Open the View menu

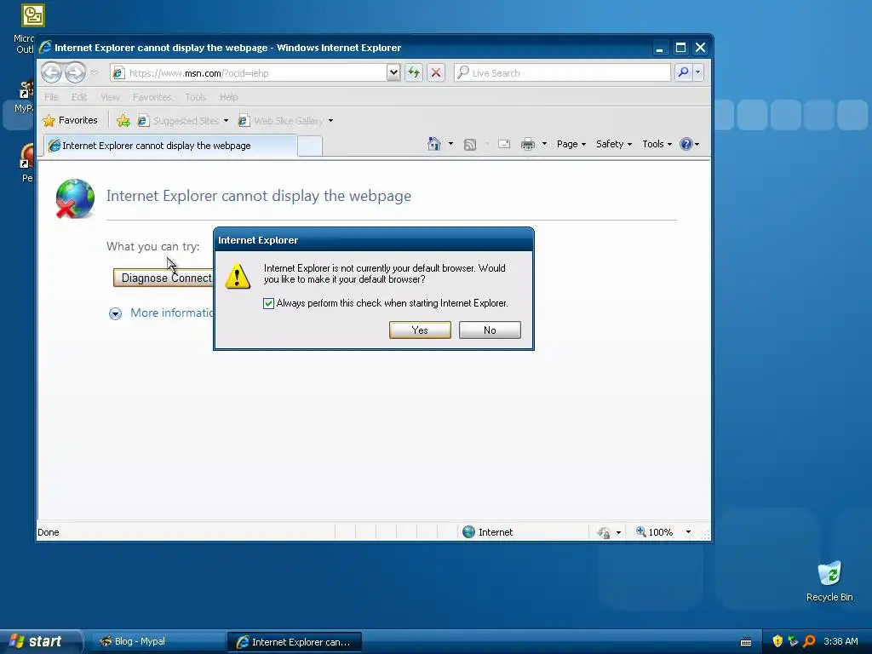(110, 97)
